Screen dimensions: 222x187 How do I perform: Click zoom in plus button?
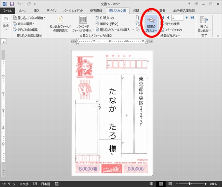(205, 184)
